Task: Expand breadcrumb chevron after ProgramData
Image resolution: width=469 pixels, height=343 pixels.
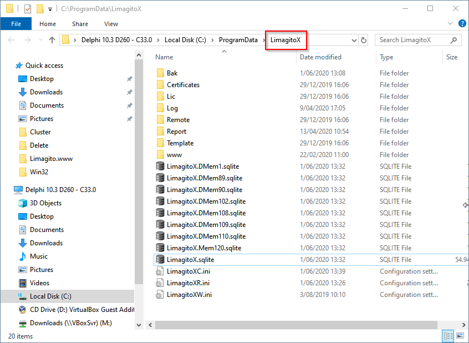Action: [264, 40]
